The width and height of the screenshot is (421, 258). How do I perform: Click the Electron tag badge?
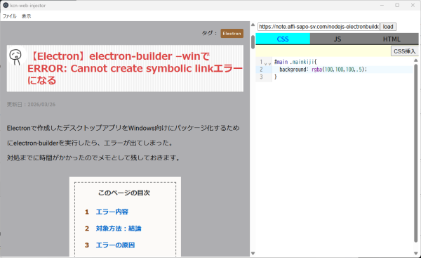pyautogui.click(x=232, y=33)
